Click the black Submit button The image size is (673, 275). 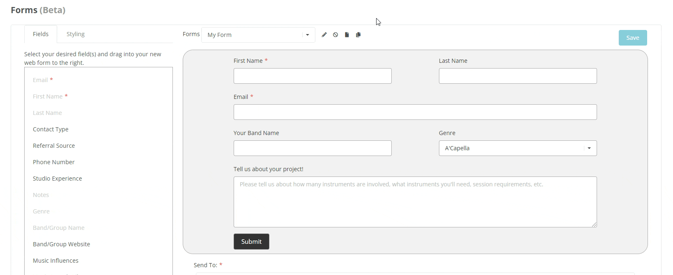[x=251, y=242]
